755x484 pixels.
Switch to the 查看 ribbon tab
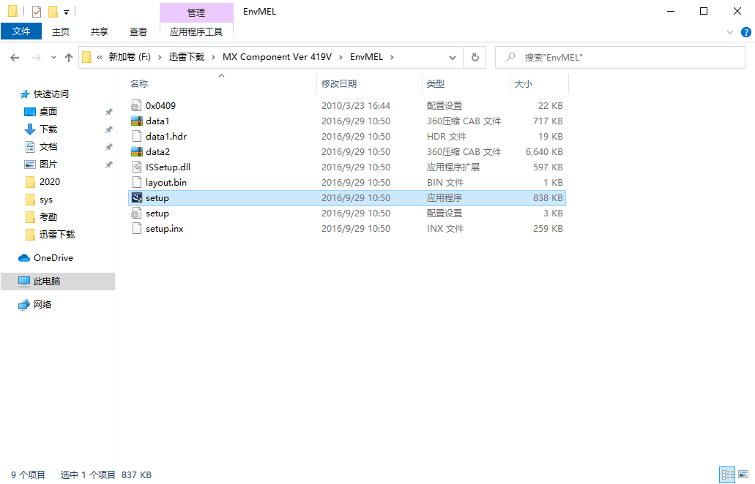click(x=138, y=31)
